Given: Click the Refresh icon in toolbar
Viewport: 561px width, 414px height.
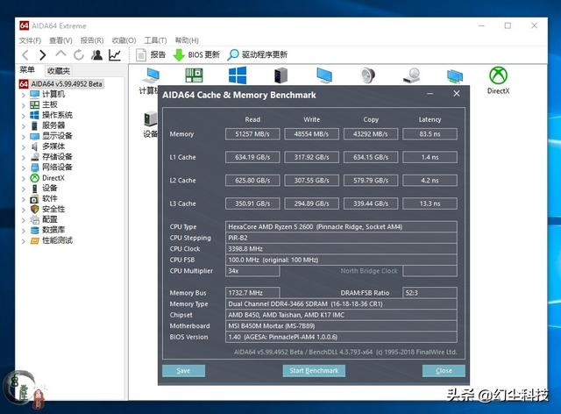Looking at the screenshot, I should pyautogui.click(x=79, y=54).
